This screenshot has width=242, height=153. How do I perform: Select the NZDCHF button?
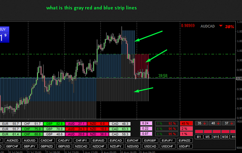click(98, 146)
